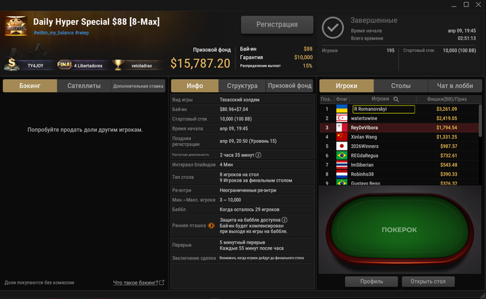Screen dimensions: 486x299
Task: Click the FINAL badge icon beside 4 Libertadores
Action: click(65, 65)
